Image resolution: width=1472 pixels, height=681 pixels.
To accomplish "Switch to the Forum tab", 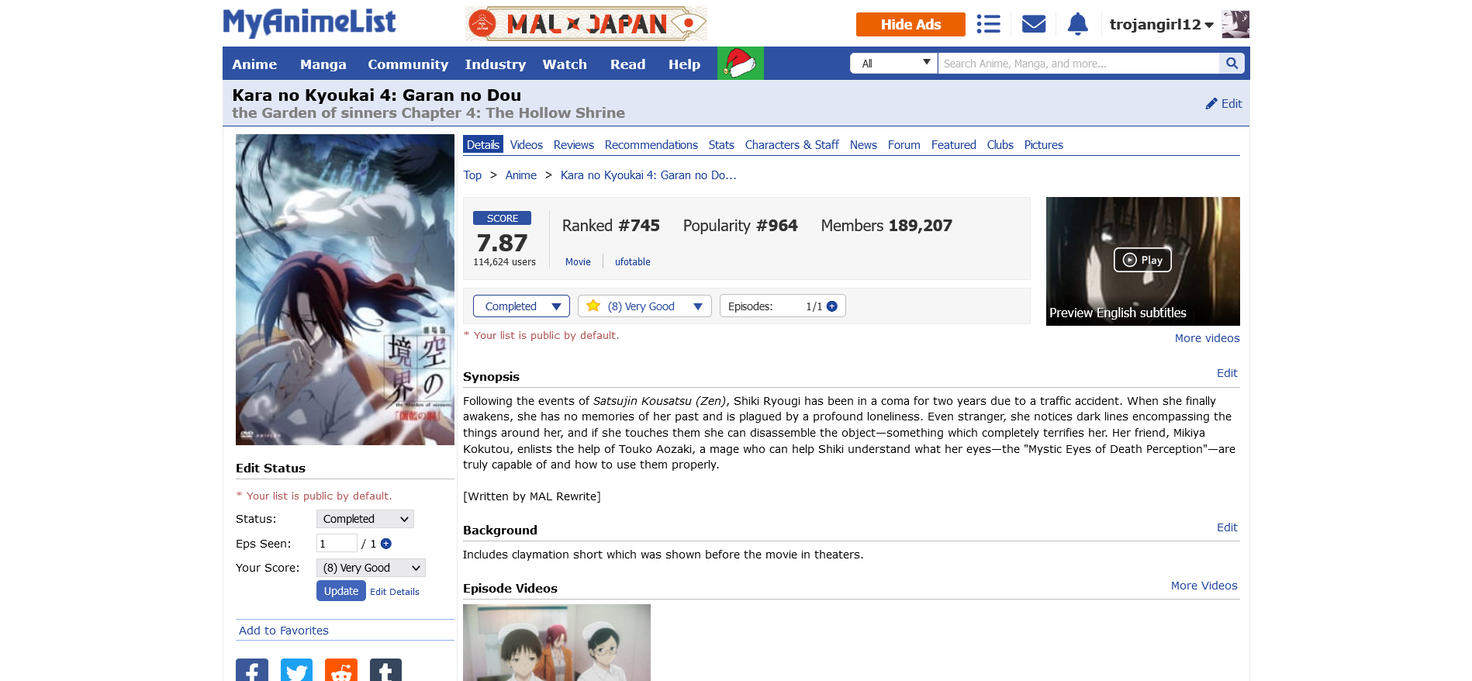I will pyautogui.click(x=904, y=145).
